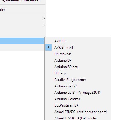116x120 pixels.
Task: Click the parent menu item ending in 'ater'
Action: coord(22,10)
